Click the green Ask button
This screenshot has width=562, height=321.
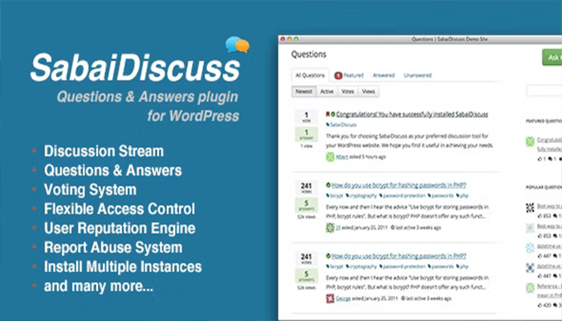(552, 57)
